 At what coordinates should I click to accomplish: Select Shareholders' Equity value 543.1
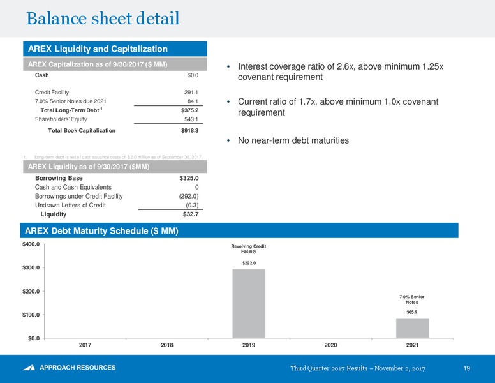[191, 119]
